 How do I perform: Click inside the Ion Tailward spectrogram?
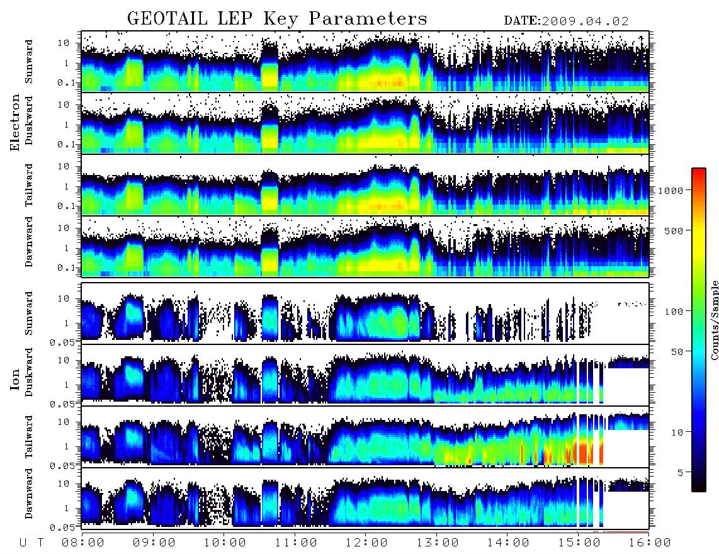365,437
